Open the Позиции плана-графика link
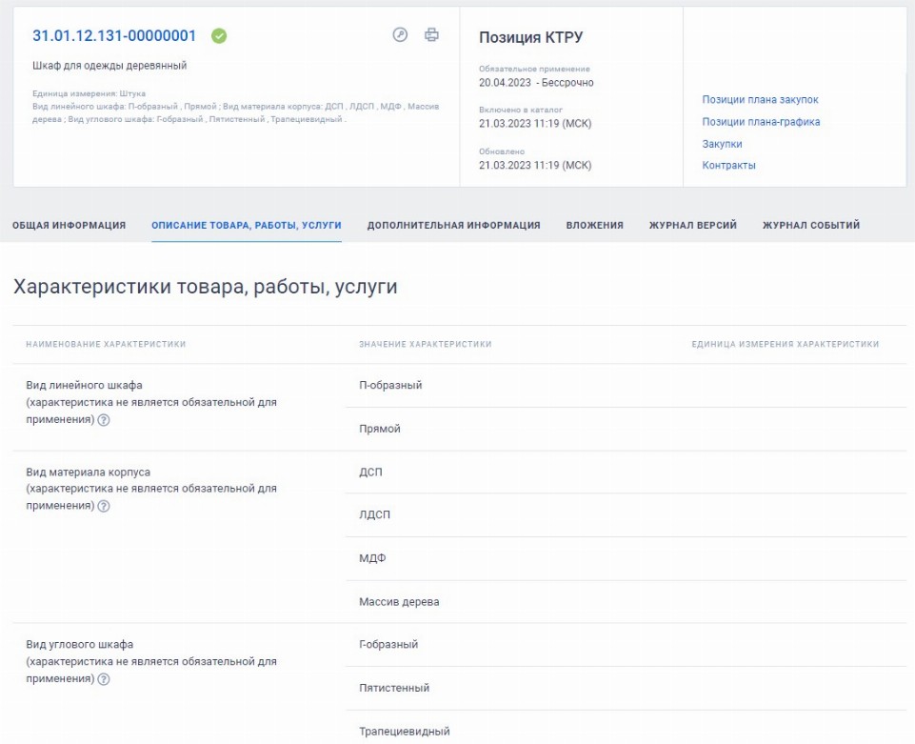The width and height of the screenshot is (915, 744). [x=761, y=122]
